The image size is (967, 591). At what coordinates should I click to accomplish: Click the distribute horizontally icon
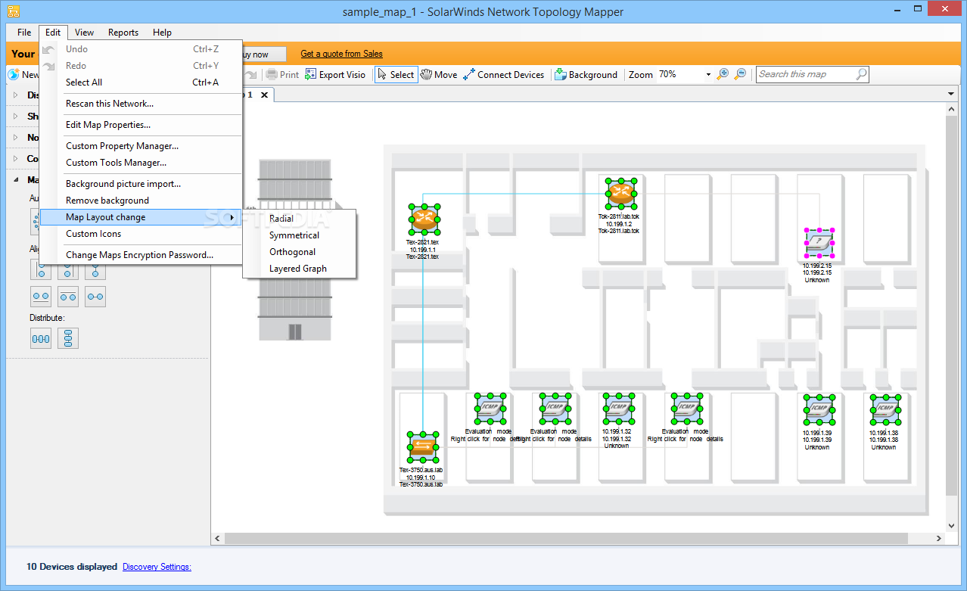pyautogui.click(x=41, y=338)
